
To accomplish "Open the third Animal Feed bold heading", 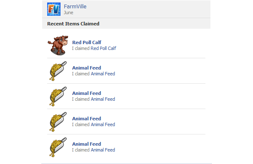I will (x=86, y=119).
